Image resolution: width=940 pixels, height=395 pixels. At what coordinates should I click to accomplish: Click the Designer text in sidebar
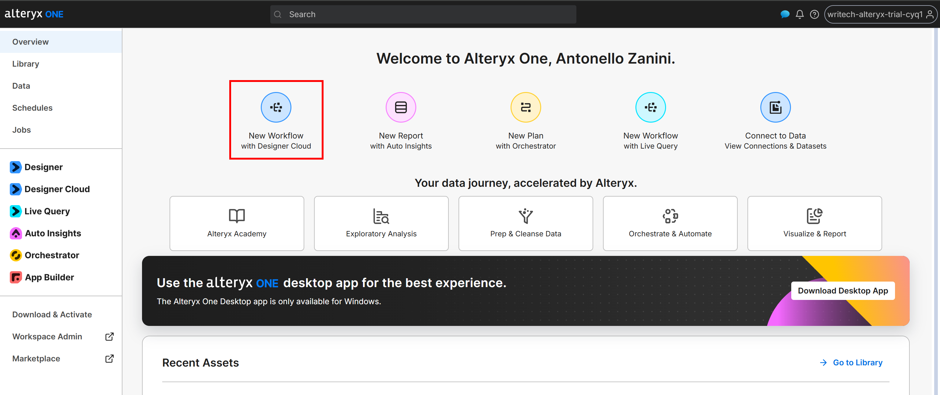click(43, 167)
